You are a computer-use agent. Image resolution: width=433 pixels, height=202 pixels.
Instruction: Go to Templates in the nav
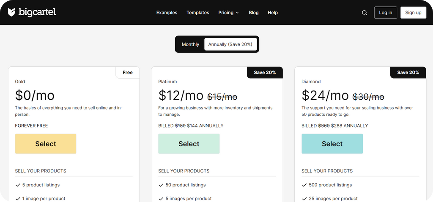[198, 13]
